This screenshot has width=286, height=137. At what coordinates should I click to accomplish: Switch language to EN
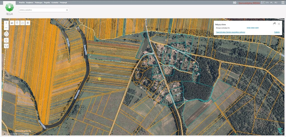[267, 3]
